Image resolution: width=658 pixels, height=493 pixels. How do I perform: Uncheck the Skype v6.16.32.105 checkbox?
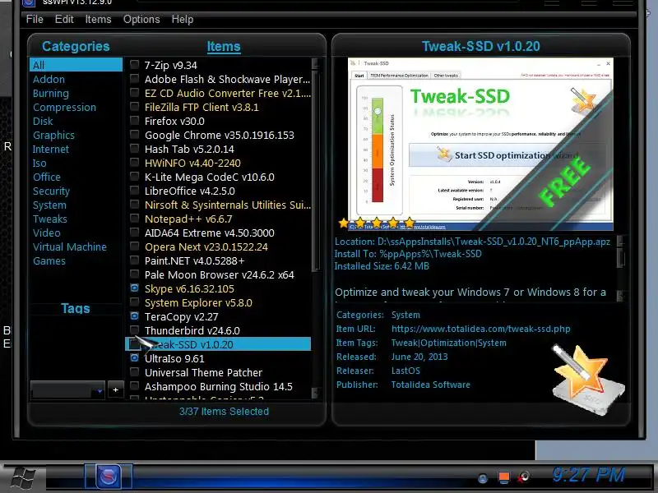tap(134, 288)
